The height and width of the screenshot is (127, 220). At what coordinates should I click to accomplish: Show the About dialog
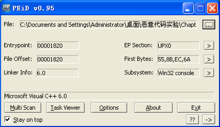click(153, 108)
